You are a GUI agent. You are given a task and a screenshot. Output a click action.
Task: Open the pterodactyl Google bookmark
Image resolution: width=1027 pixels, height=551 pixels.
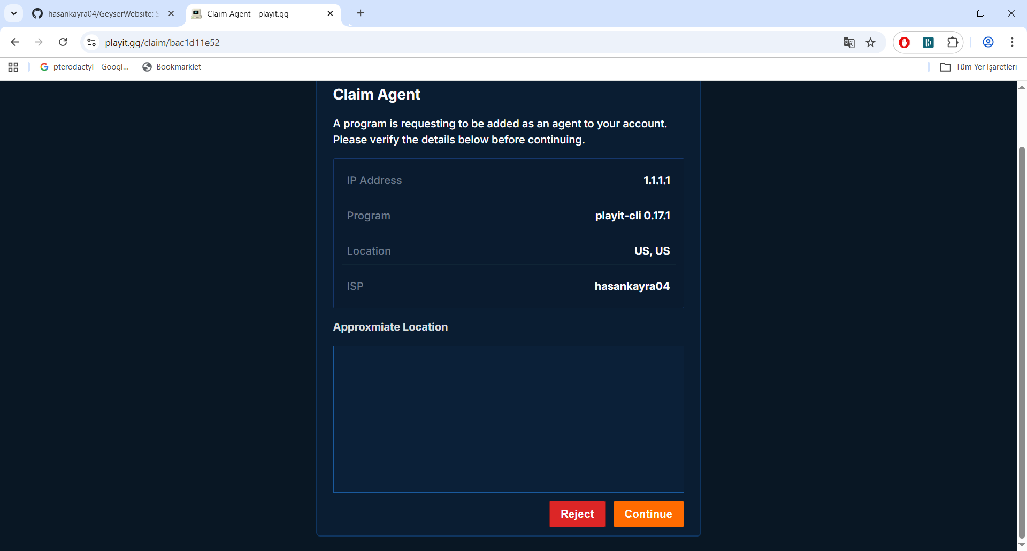[85, 67]
